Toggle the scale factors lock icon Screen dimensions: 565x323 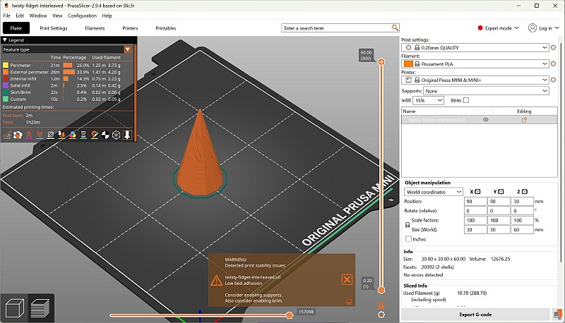coord(407,224)
